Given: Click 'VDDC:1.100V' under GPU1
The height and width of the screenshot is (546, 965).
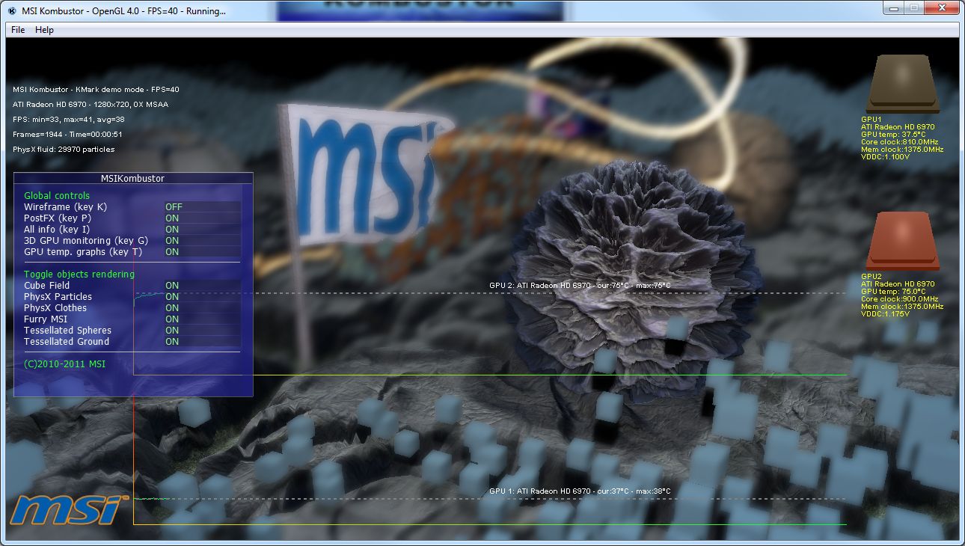Looking at the screenshot, I should tap(886, 157).
